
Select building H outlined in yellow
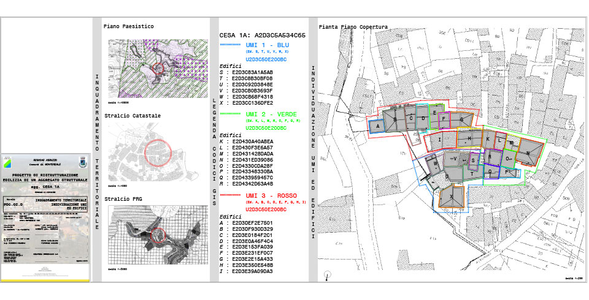coord(469,138)
